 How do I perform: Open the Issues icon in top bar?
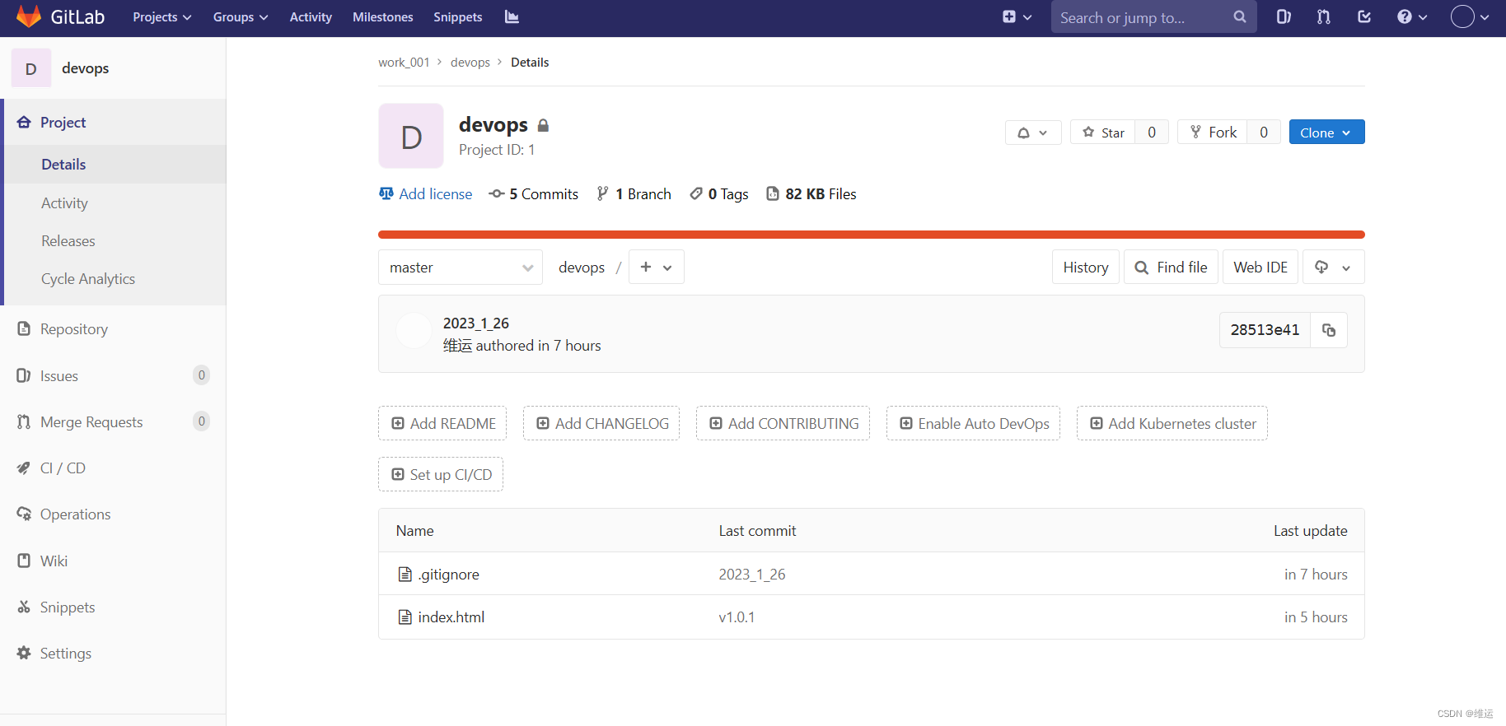pos(1284,17)
